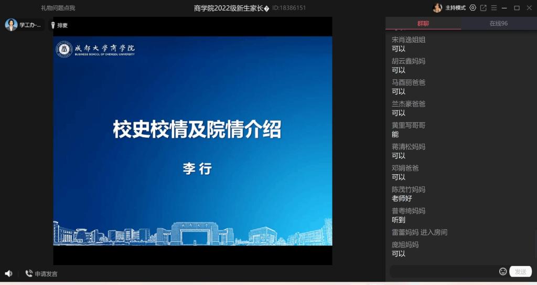Screen dimensions: 537x285
Task: Open settings gear icon in title bar
Action: click(x=473, y=7)
